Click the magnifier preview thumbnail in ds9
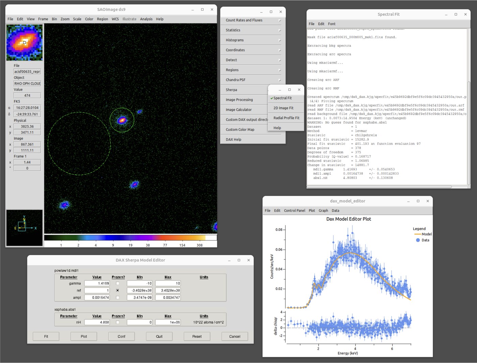The width and height of the screenshot is (477, 363). [x=25, y=43]
